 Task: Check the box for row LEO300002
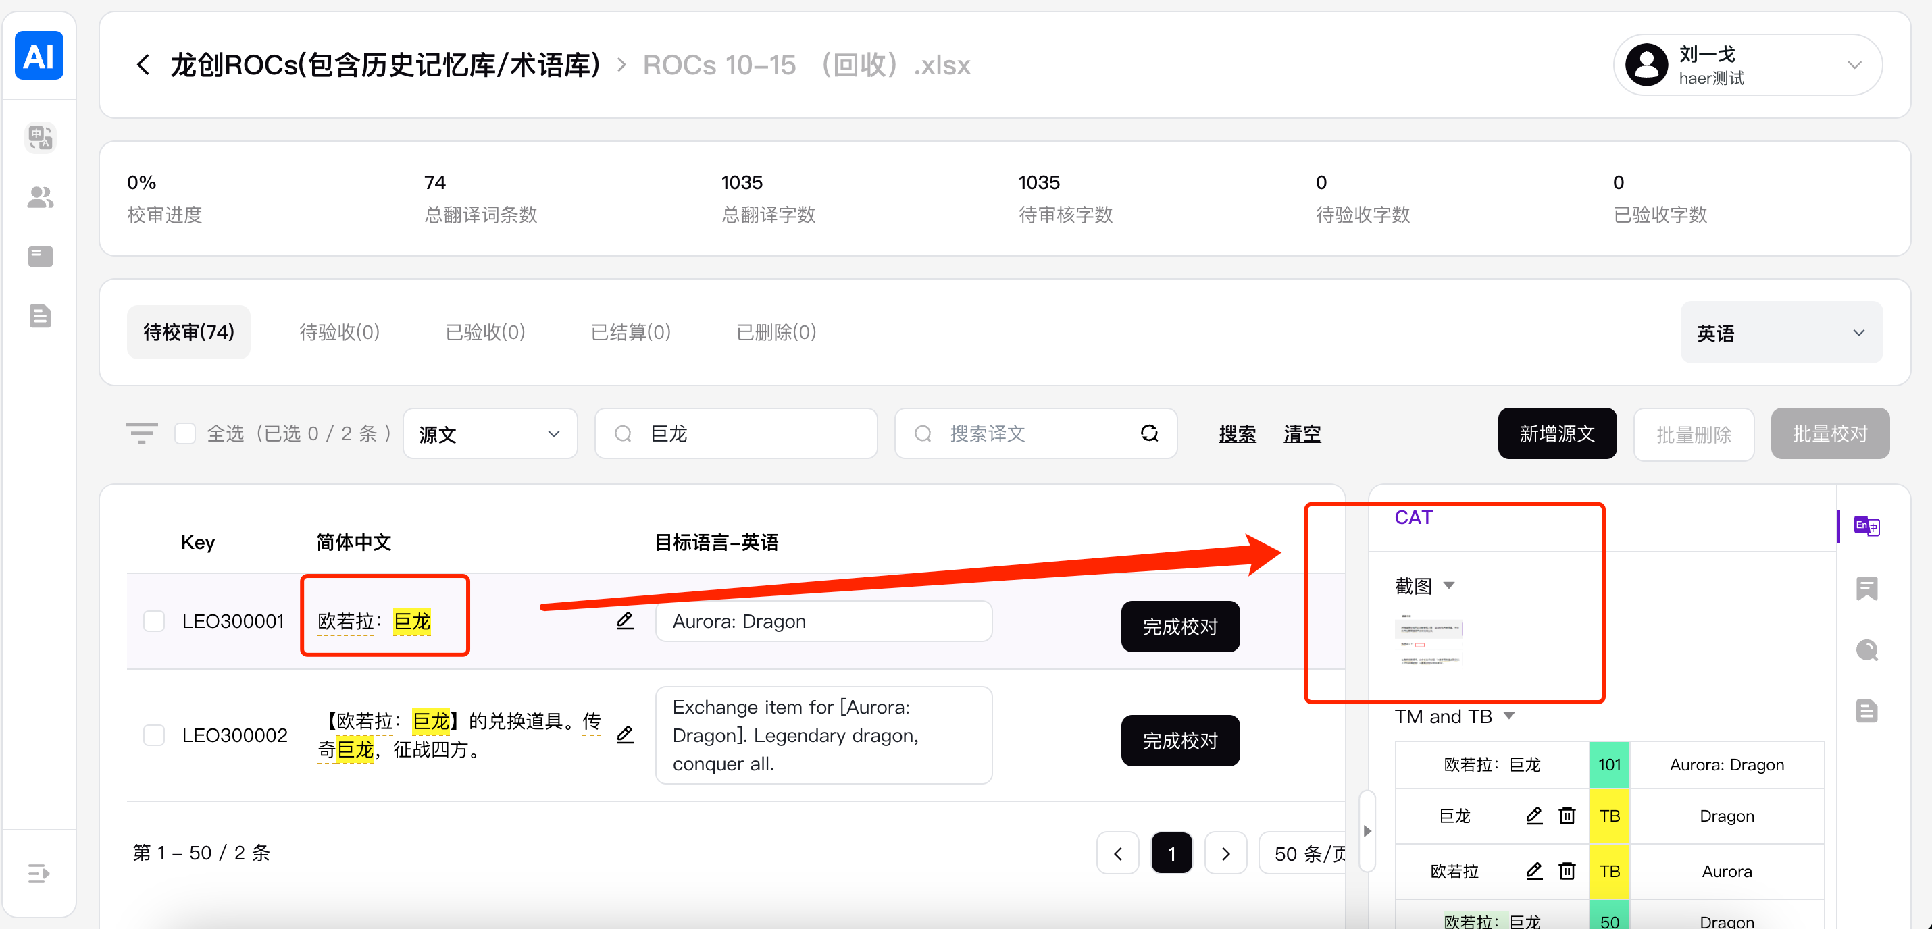(155, 735)
